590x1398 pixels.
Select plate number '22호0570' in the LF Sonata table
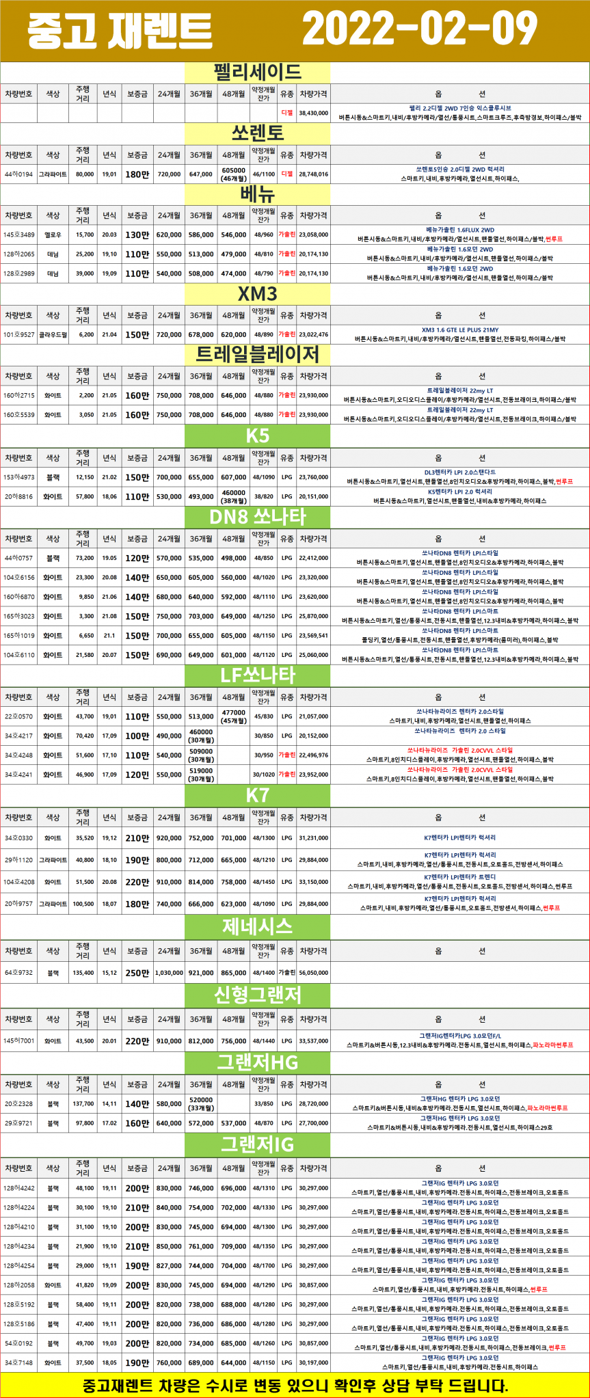[18, 716]
